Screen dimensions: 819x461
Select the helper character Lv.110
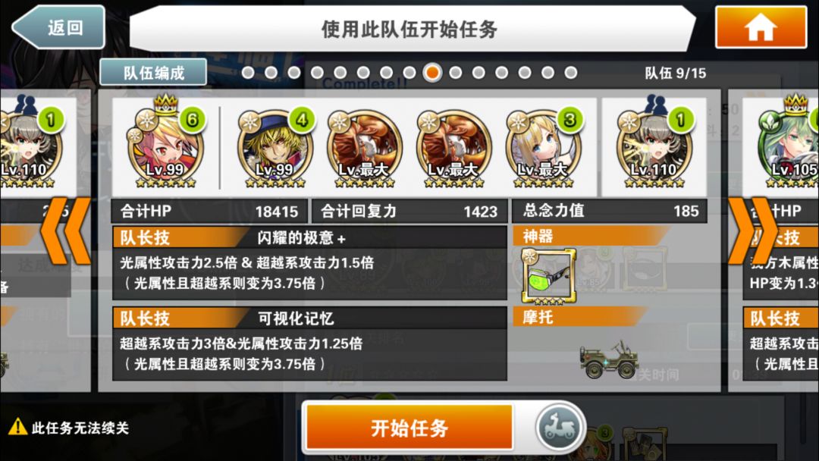[x=655, y=145]
